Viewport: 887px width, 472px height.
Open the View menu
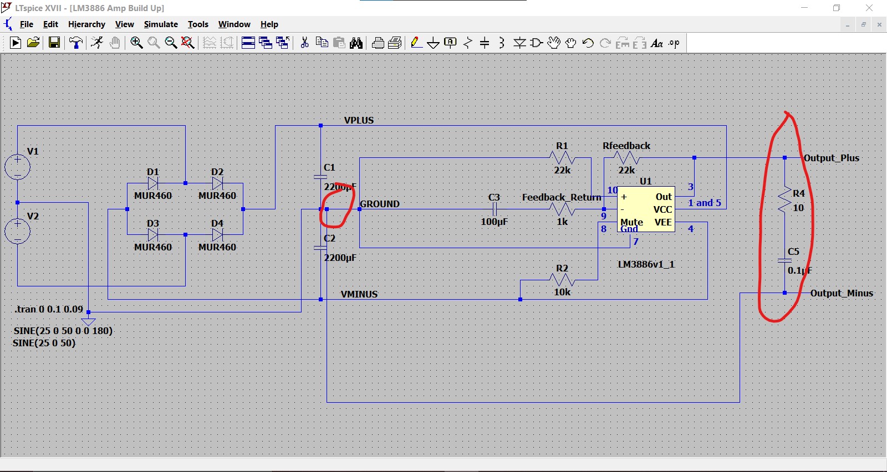[124, 24]
